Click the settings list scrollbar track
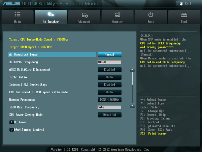This screenshot has height=152, width=202. (132, 87)
